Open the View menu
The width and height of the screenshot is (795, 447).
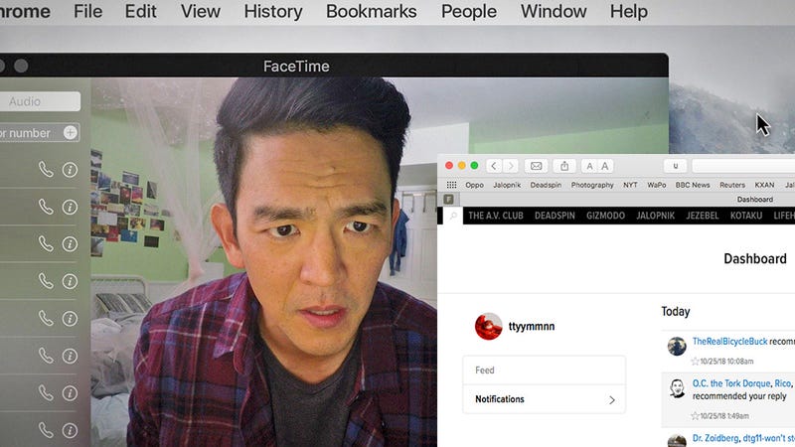pos(201,11)
